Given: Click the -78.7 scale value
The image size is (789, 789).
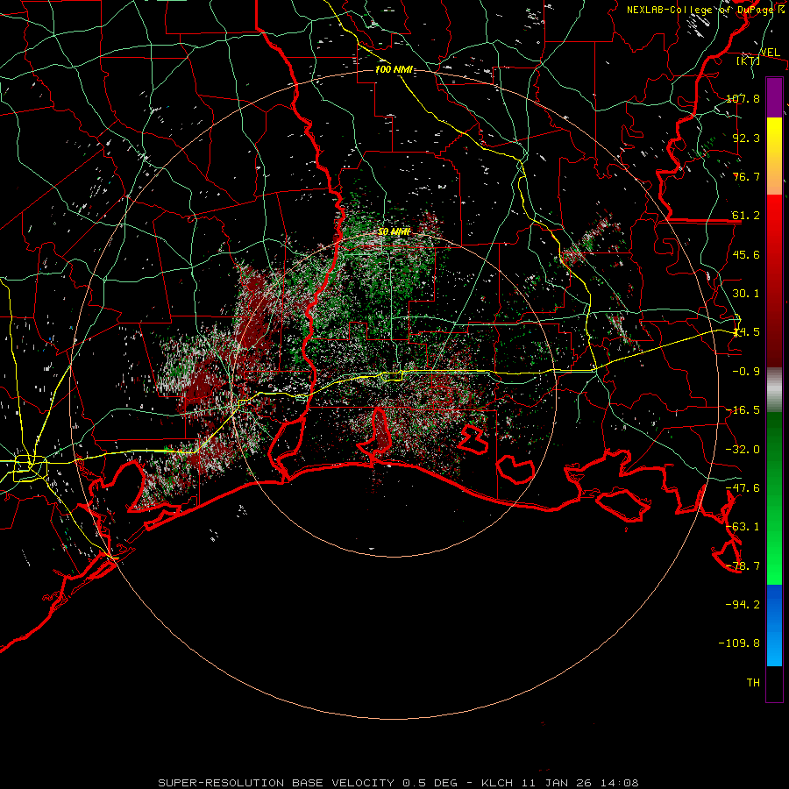Looking at the screenshot, I should click(x=743, y=566).
